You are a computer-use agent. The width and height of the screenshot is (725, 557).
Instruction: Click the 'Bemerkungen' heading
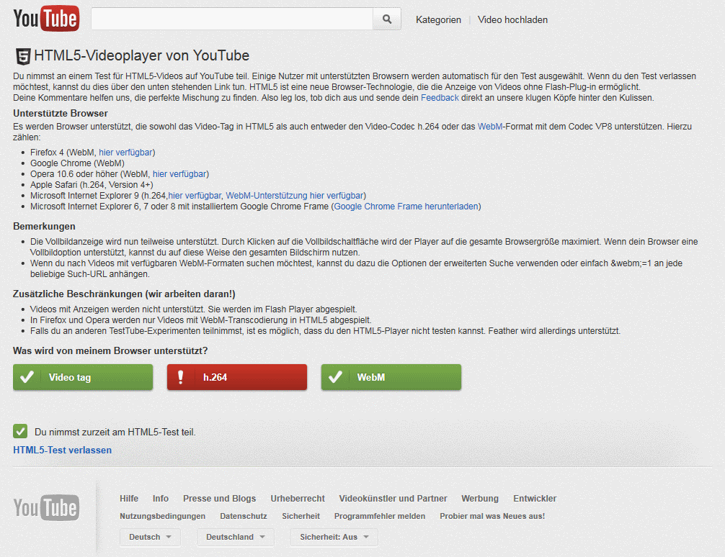pyautogui.click(x=44, y=226)
